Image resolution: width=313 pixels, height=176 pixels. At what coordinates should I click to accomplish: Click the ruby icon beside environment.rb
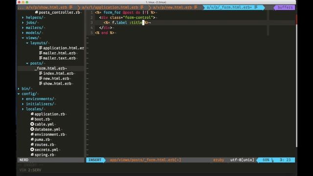32,134
